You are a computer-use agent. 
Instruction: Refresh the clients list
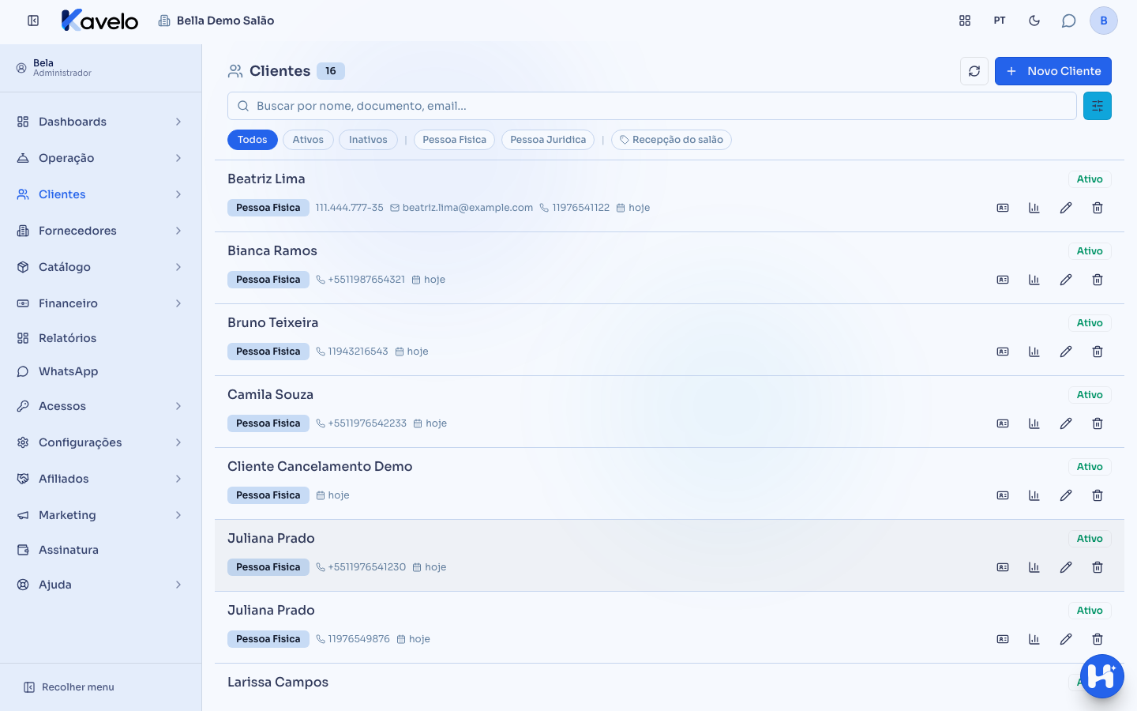[974, 71]
